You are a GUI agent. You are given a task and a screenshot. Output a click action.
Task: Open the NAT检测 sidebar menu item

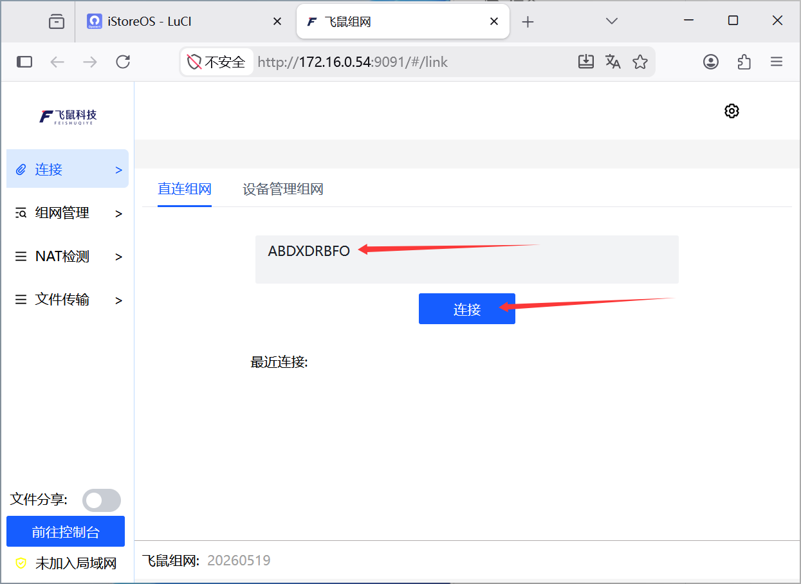(x=68, y=257)
